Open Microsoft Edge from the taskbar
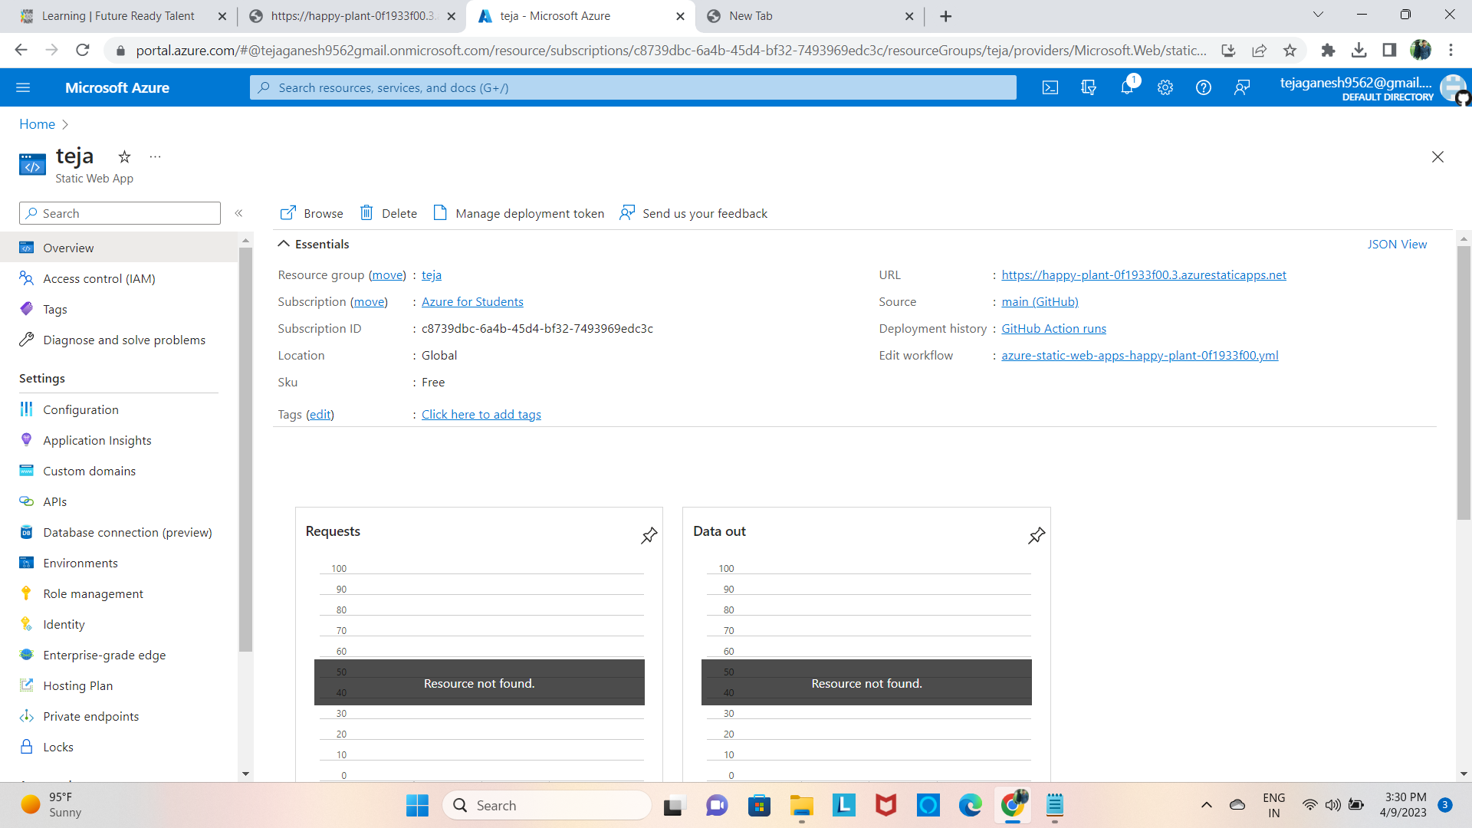Viewport: 1472px width, 828px height. coord(970,805)
